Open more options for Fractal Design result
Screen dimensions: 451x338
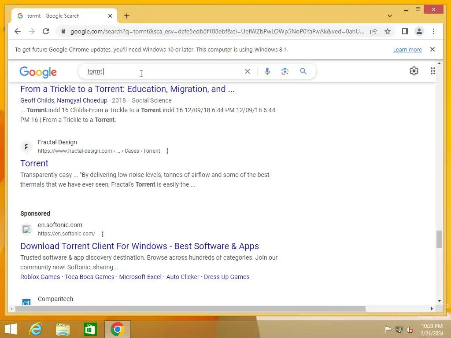tap(167, 151)
